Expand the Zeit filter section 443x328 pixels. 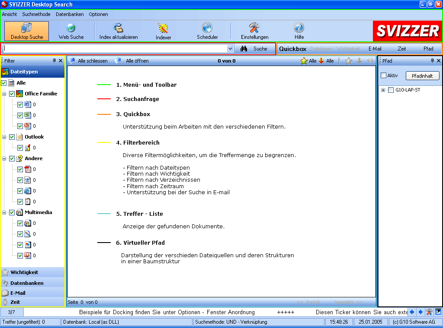[x=33, y=302]
